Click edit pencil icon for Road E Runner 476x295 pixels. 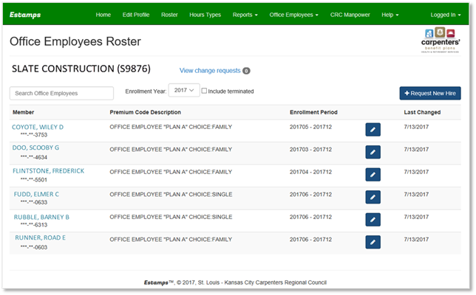tap(373, 242)
